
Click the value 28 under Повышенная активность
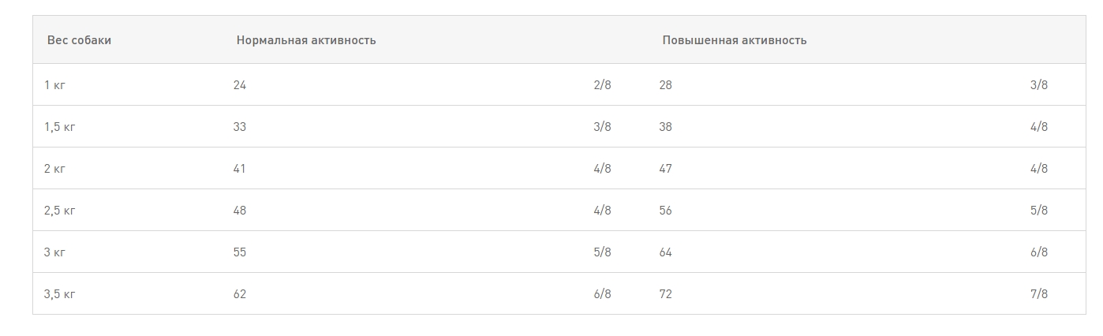[666, 85]
